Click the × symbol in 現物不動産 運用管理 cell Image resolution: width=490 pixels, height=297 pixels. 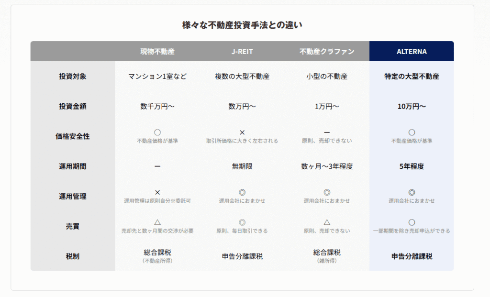coord(157,192)
